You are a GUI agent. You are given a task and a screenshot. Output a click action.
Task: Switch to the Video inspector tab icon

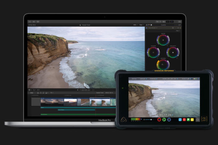[x=147, y=25]
